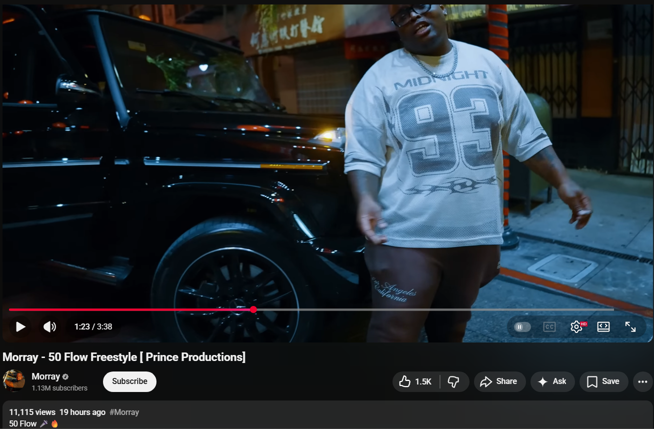Open more actions three-dot menu
The image size is (654, 429).
(x=642, y=381)
